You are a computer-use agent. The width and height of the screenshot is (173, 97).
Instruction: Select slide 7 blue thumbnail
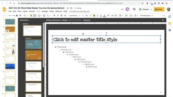point(10,66)
